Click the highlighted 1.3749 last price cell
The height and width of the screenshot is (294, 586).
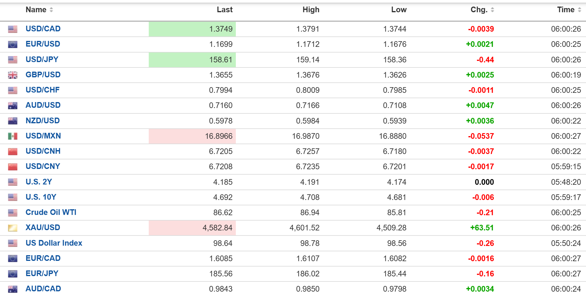pyautogui.click(x=192, y=29)
